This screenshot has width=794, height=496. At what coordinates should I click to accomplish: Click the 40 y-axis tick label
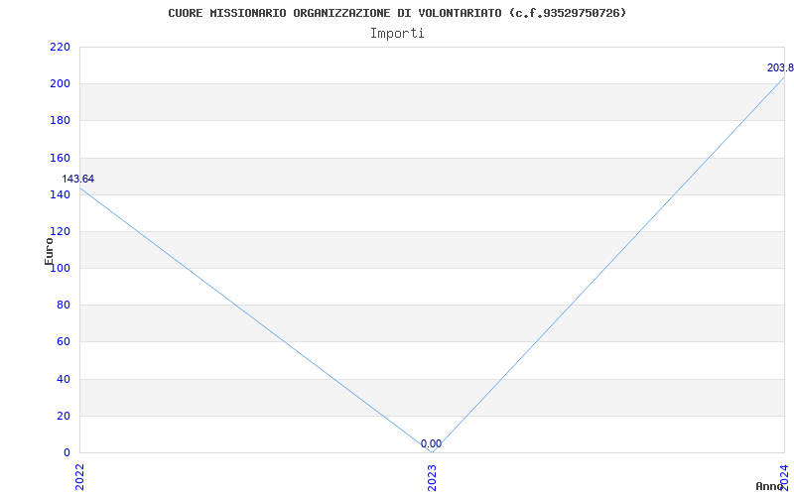point(64,379)
